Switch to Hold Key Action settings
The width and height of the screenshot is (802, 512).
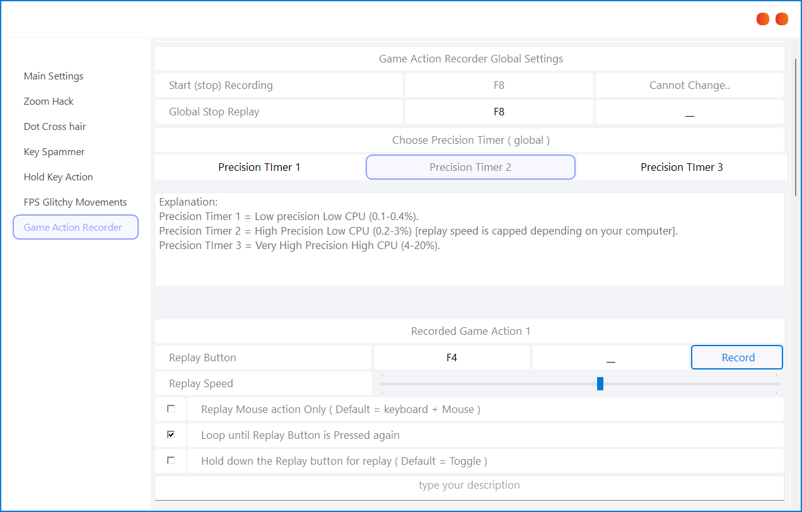tap(58, 177)
